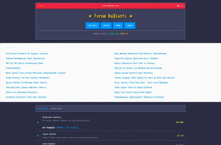This screenshot has width=221, height=145.
Task: Open Hangi Ford Escort Çeşidi Bana Uygun link
Action: [x=133, y=92]
